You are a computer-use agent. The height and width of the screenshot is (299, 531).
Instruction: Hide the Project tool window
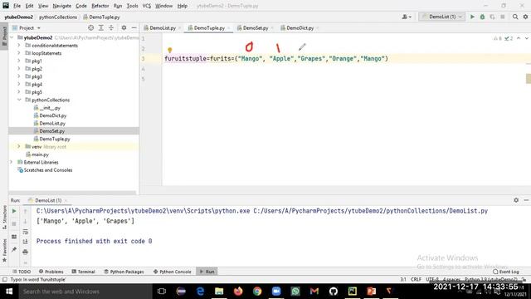click(x=134, y=27)
